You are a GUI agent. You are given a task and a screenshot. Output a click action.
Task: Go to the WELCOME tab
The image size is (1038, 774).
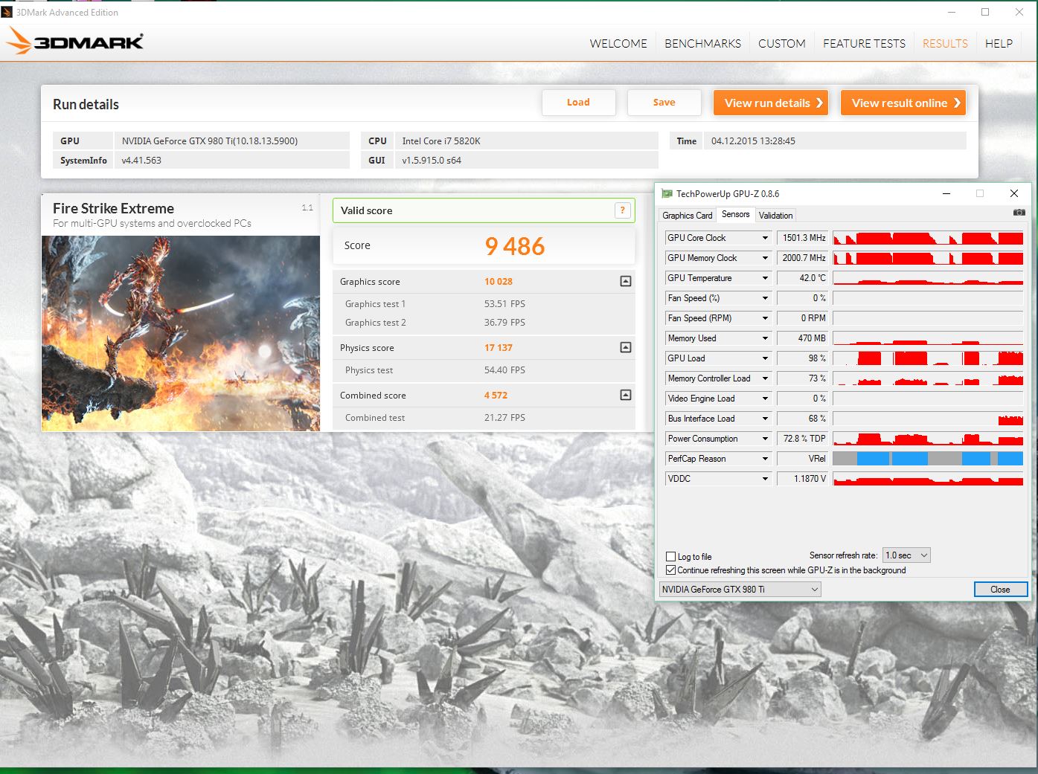point(618,44)
